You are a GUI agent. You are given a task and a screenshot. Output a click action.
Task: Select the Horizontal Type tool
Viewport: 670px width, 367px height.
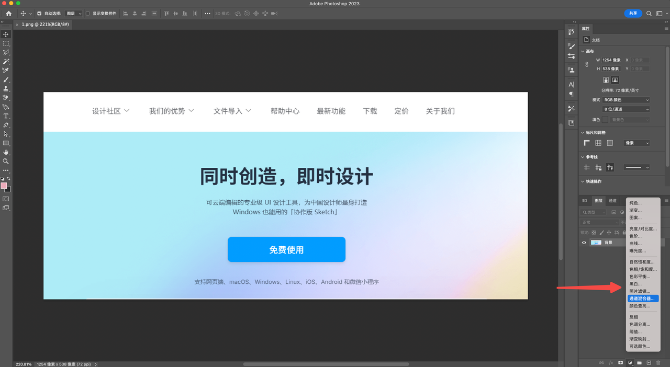6,116
